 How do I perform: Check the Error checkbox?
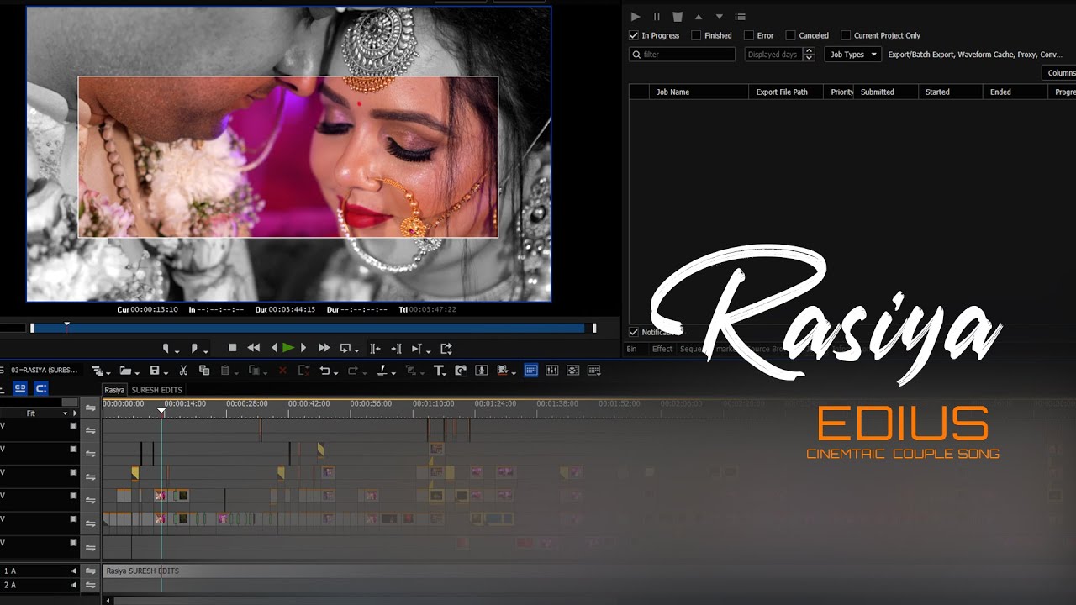coord(749,35)
